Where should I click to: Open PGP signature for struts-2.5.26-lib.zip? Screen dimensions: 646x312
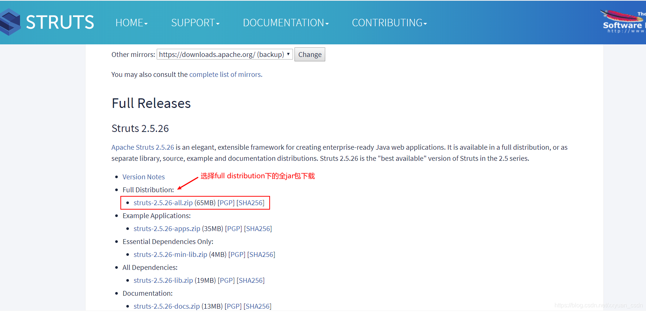click(x=226, y=280)
